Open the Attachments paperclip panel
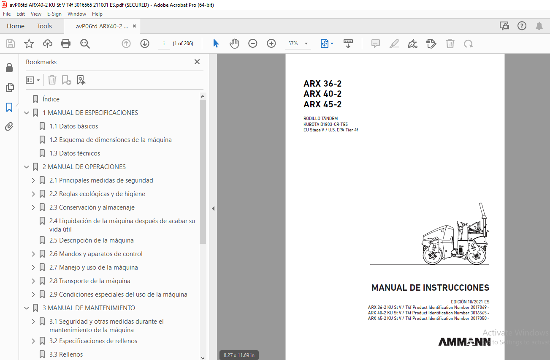This screenshot has height=360, width=550. click(x=9, y=127)
